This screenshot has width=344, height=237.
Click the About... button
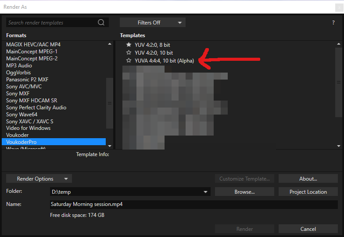pyautogui.click(x=308, y=179)
